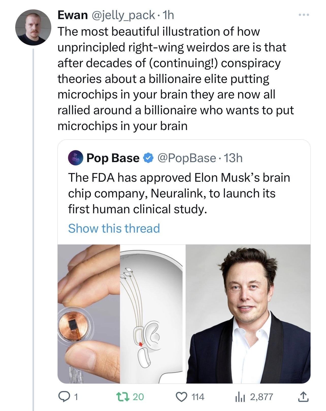This screenshot has height=411, width=326.
Task: Open the Neuralink chip photo
Action: click(89, 314)
